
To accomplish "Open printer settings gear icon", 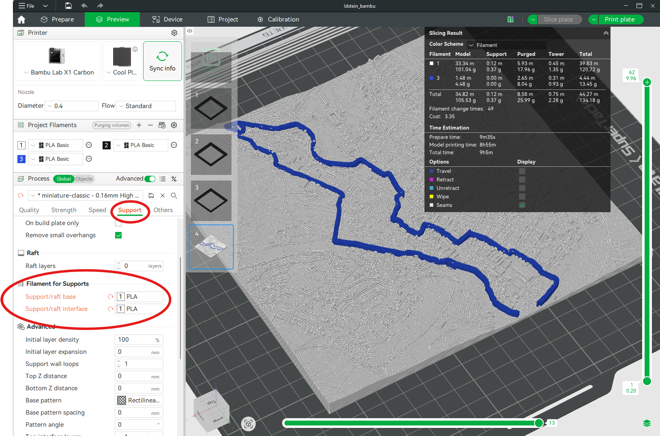I will 174,33.
